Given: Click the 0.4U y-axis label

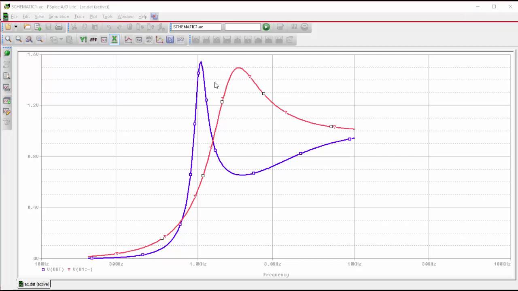Looking at the screenshot, I should [33, 207].
